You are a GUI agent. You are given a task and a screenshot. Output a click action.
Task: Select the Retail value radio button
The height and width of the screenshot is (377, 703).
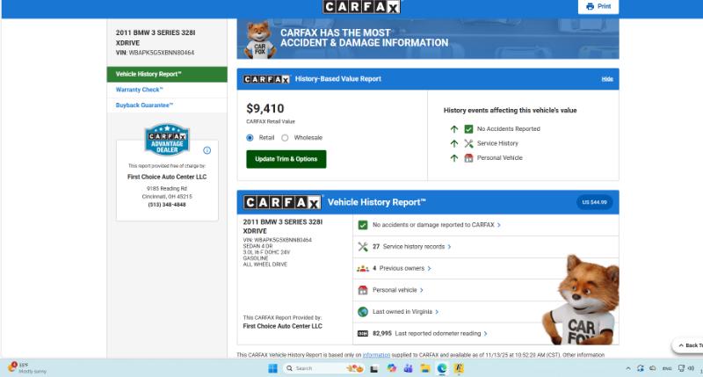[250, 138]
